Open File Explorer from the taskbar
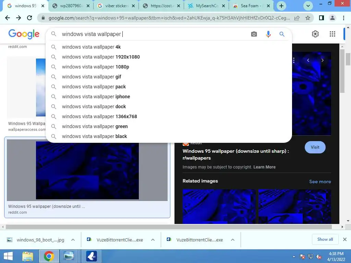 pos(28,256)
